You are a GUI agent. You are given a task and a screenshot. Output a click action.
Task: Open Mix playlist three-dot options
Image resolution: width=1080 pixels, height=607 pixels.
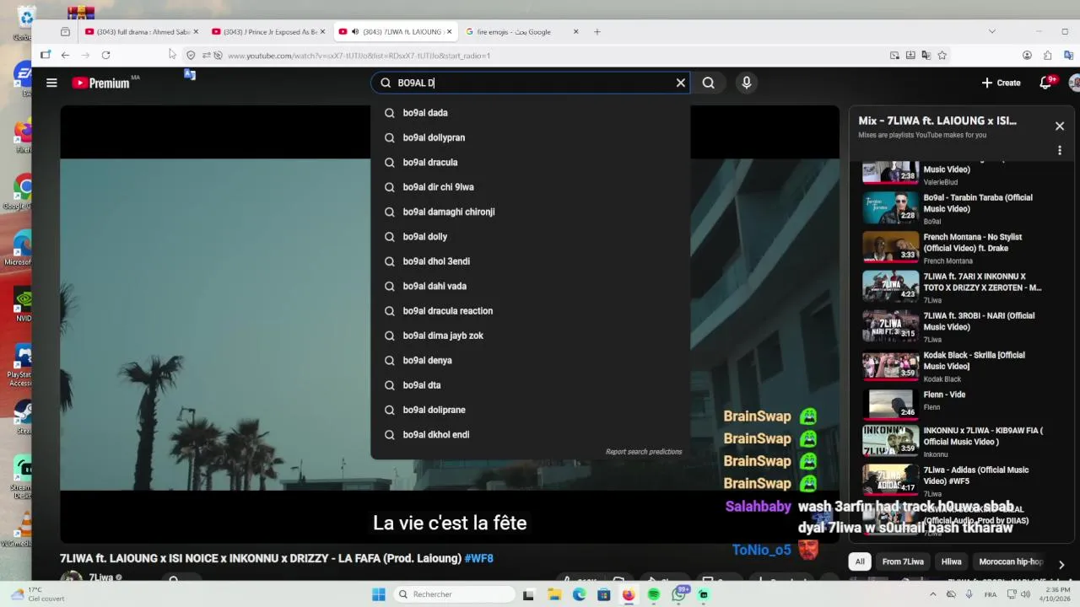point(1060,150)
